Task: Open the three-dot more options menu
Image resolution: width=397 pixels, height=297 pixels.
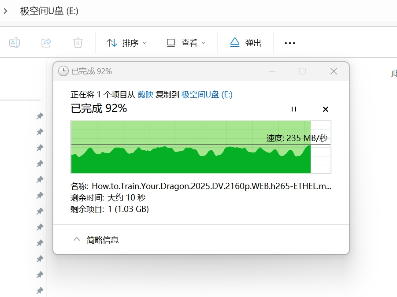Action: 289,43
